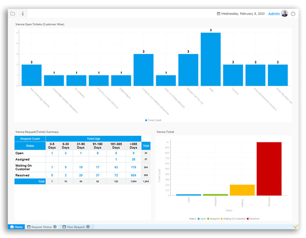This screenshot has height=238, width=306.
Task: Open Waiting On Customer >365 days count 119
Action: (133, 167)
